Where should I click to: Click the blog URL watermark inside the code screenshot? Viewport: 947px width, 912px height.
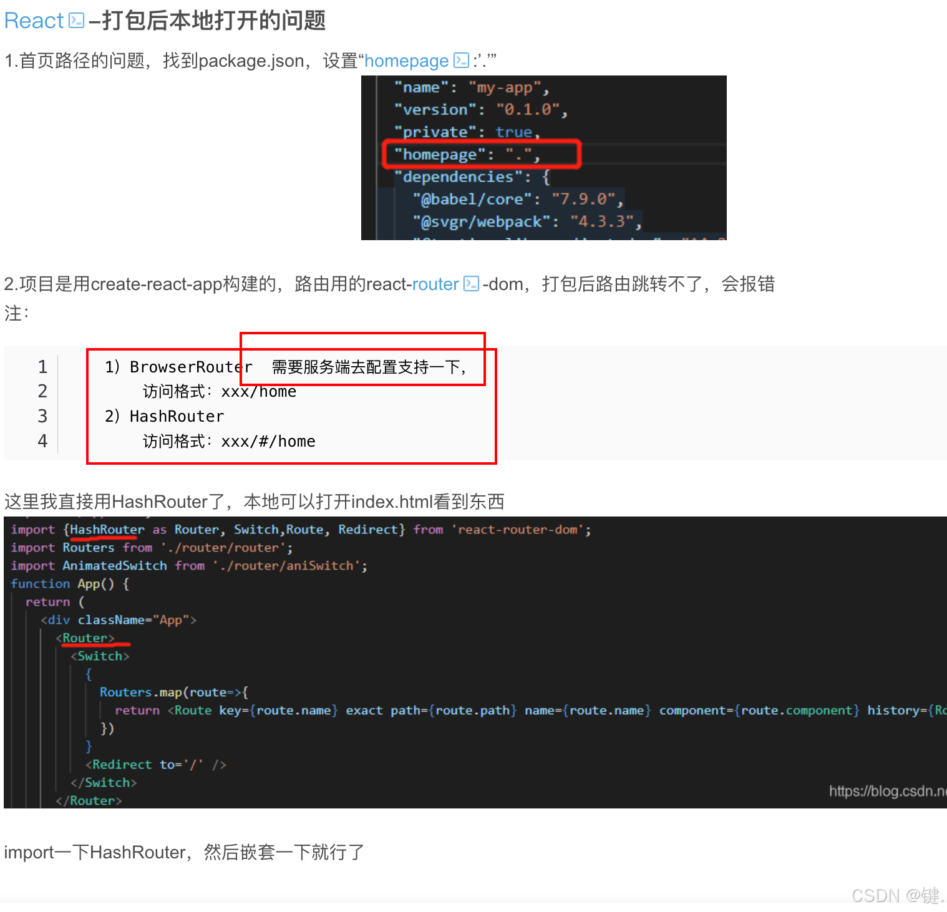[886, 790]
